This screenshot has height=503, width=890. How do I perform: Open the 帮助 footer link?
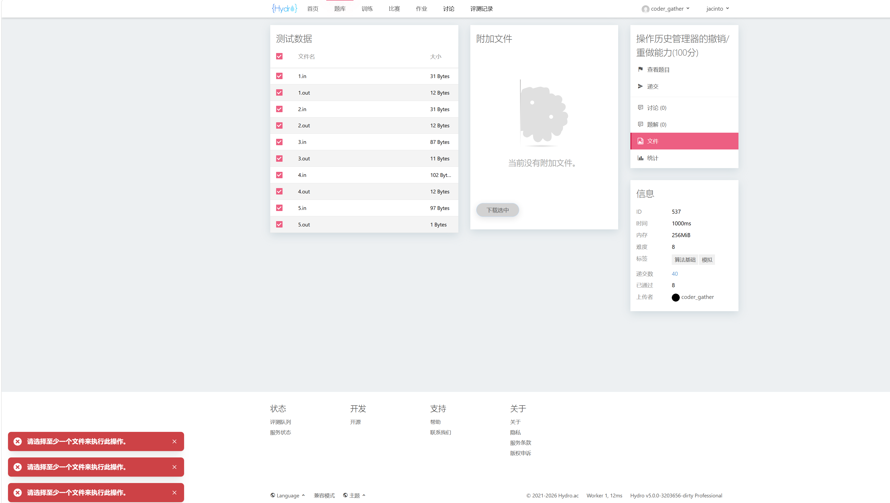pos(435,422)
